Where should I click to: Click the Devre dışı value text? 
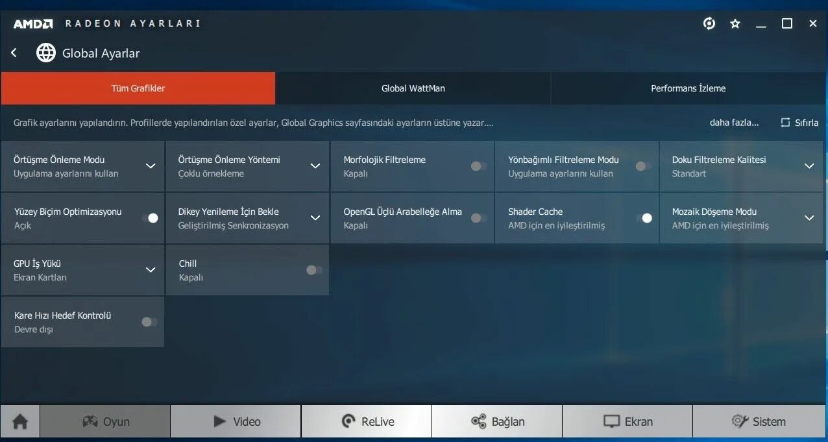click(34, 330)
